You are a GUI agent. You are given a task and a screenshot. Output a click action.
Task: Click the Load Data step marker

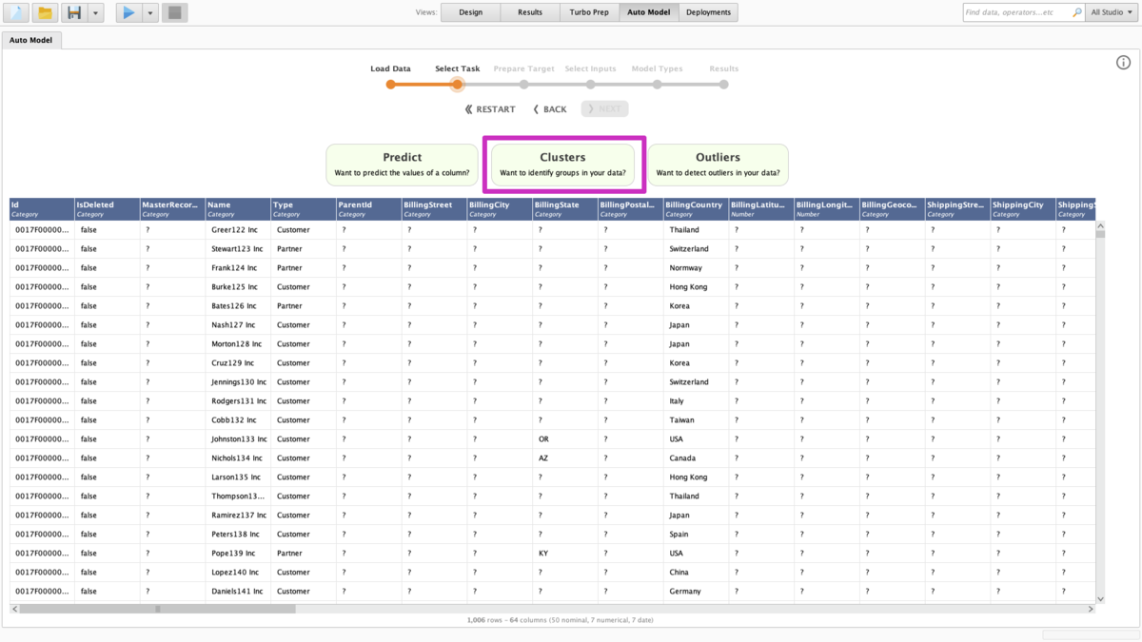coord(390,85)
